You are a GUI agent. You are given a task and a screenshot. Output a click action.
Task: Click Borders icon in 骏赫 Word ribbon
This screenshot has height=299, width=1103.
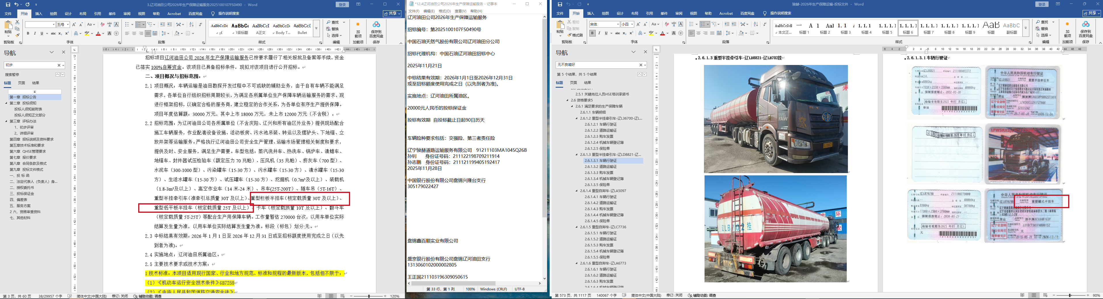(753, 33)
